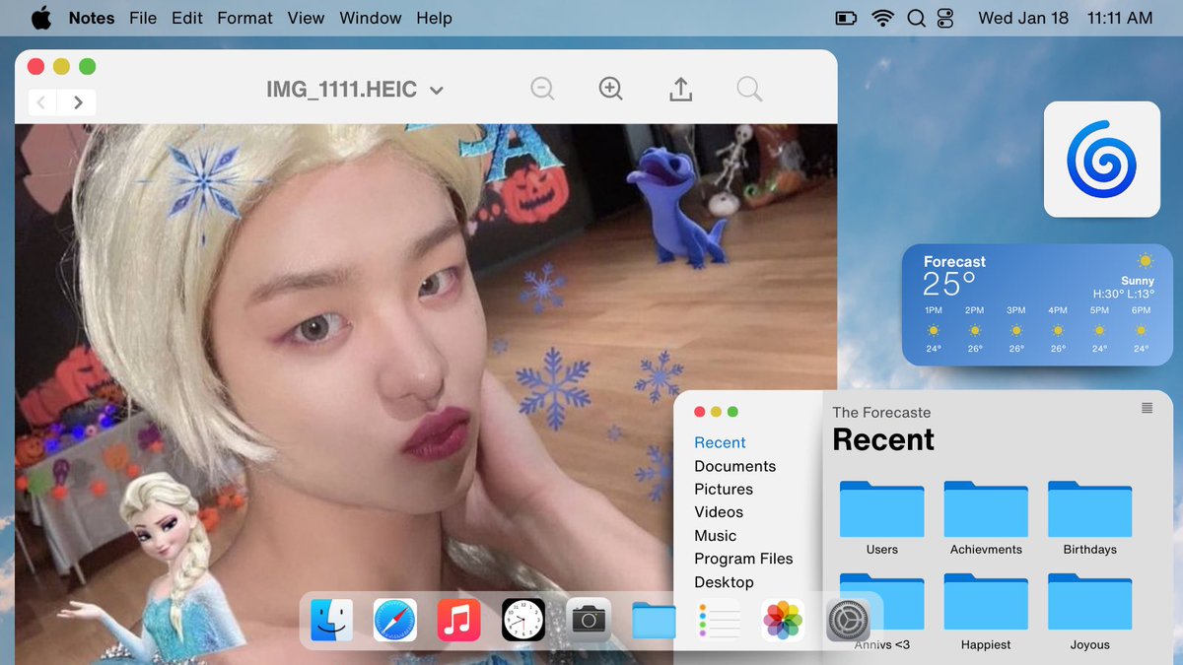The height and width of the screenshot is (665, 1183).
Task: Select Music in file sidebar
Action: click(x=715, y=535)
